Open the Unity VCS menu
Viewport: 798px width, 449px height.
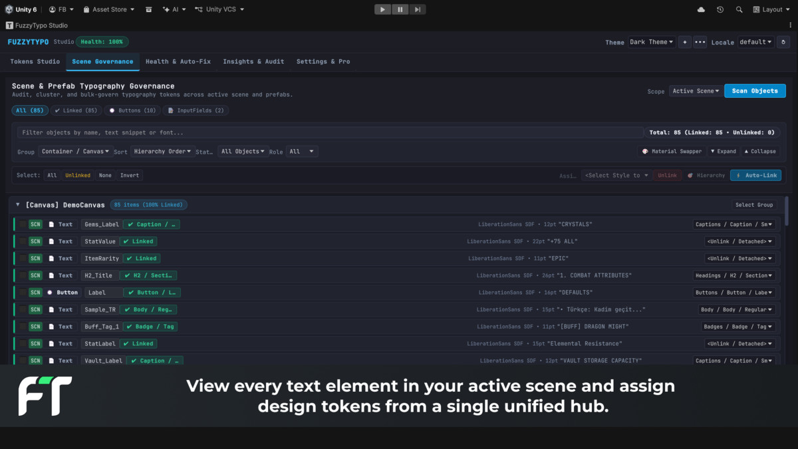click(x=219, y=9)
